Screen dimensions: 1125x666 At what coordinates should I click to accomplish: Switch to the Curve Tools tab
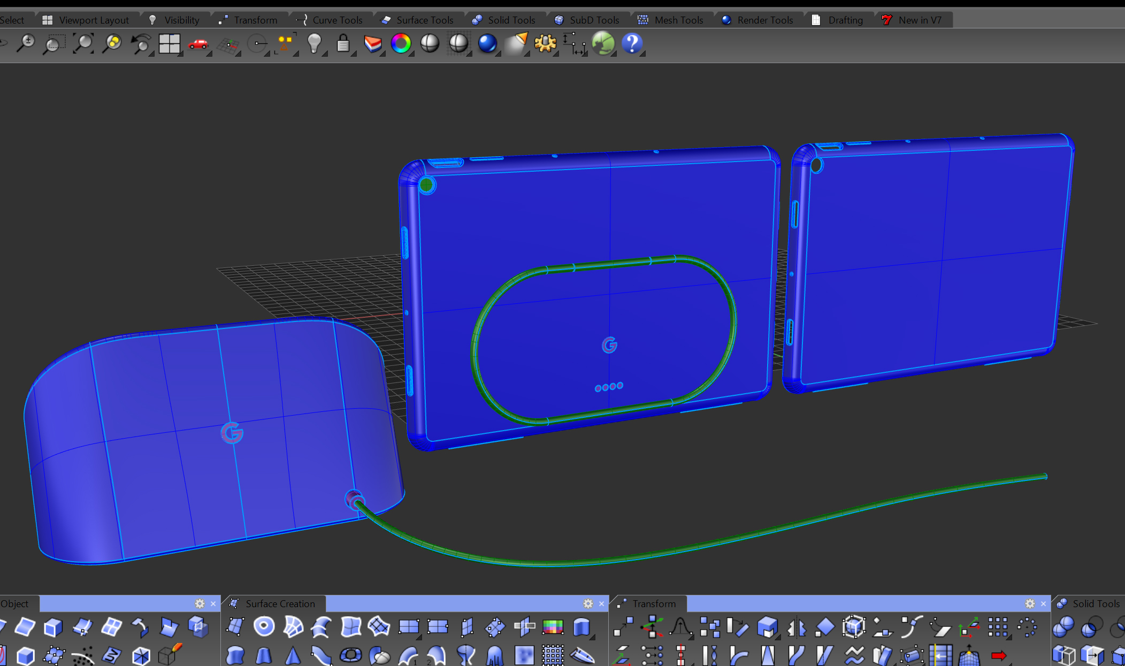click(337, 20)
